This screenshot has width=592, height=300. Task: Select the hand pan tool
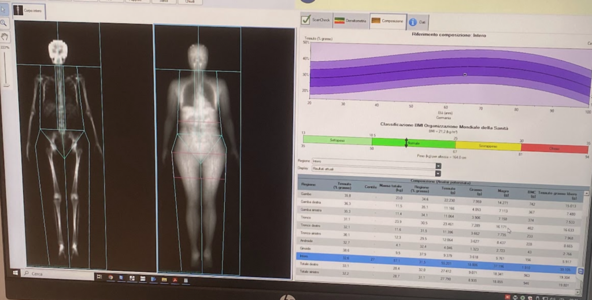tap(5, 36)
